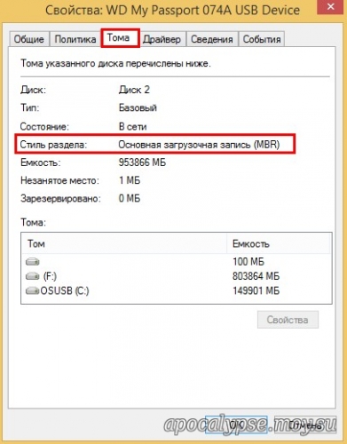Switch to the Сведения tab
The height and width of the screenshot is (444, 347).
(211, 39)
